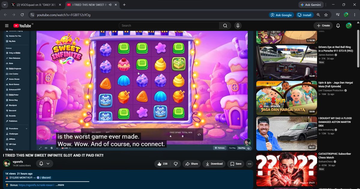This screenshot has width=360, height=189.
Task: Open the GothamChess channel name
Action: [326, 162]
